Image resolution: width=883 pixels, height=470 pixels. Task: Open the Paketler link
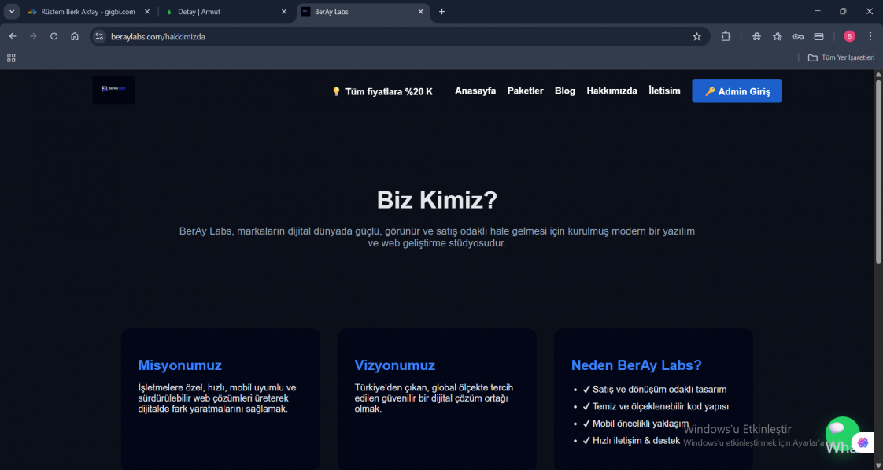tap(525, 91)
